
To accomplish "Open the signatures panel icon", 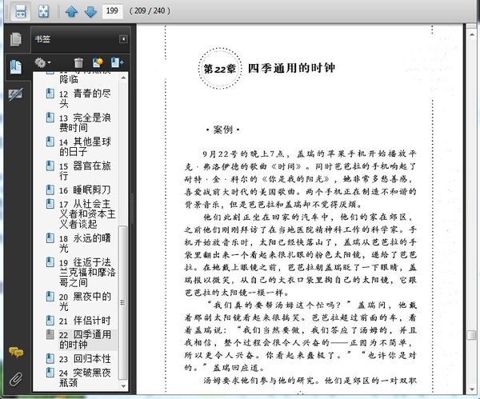I will [15, 94].
